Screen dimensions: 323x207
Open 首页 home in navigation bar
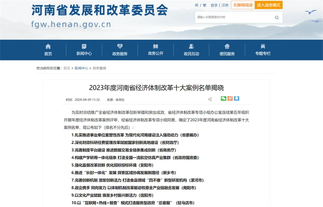(48, 50)
